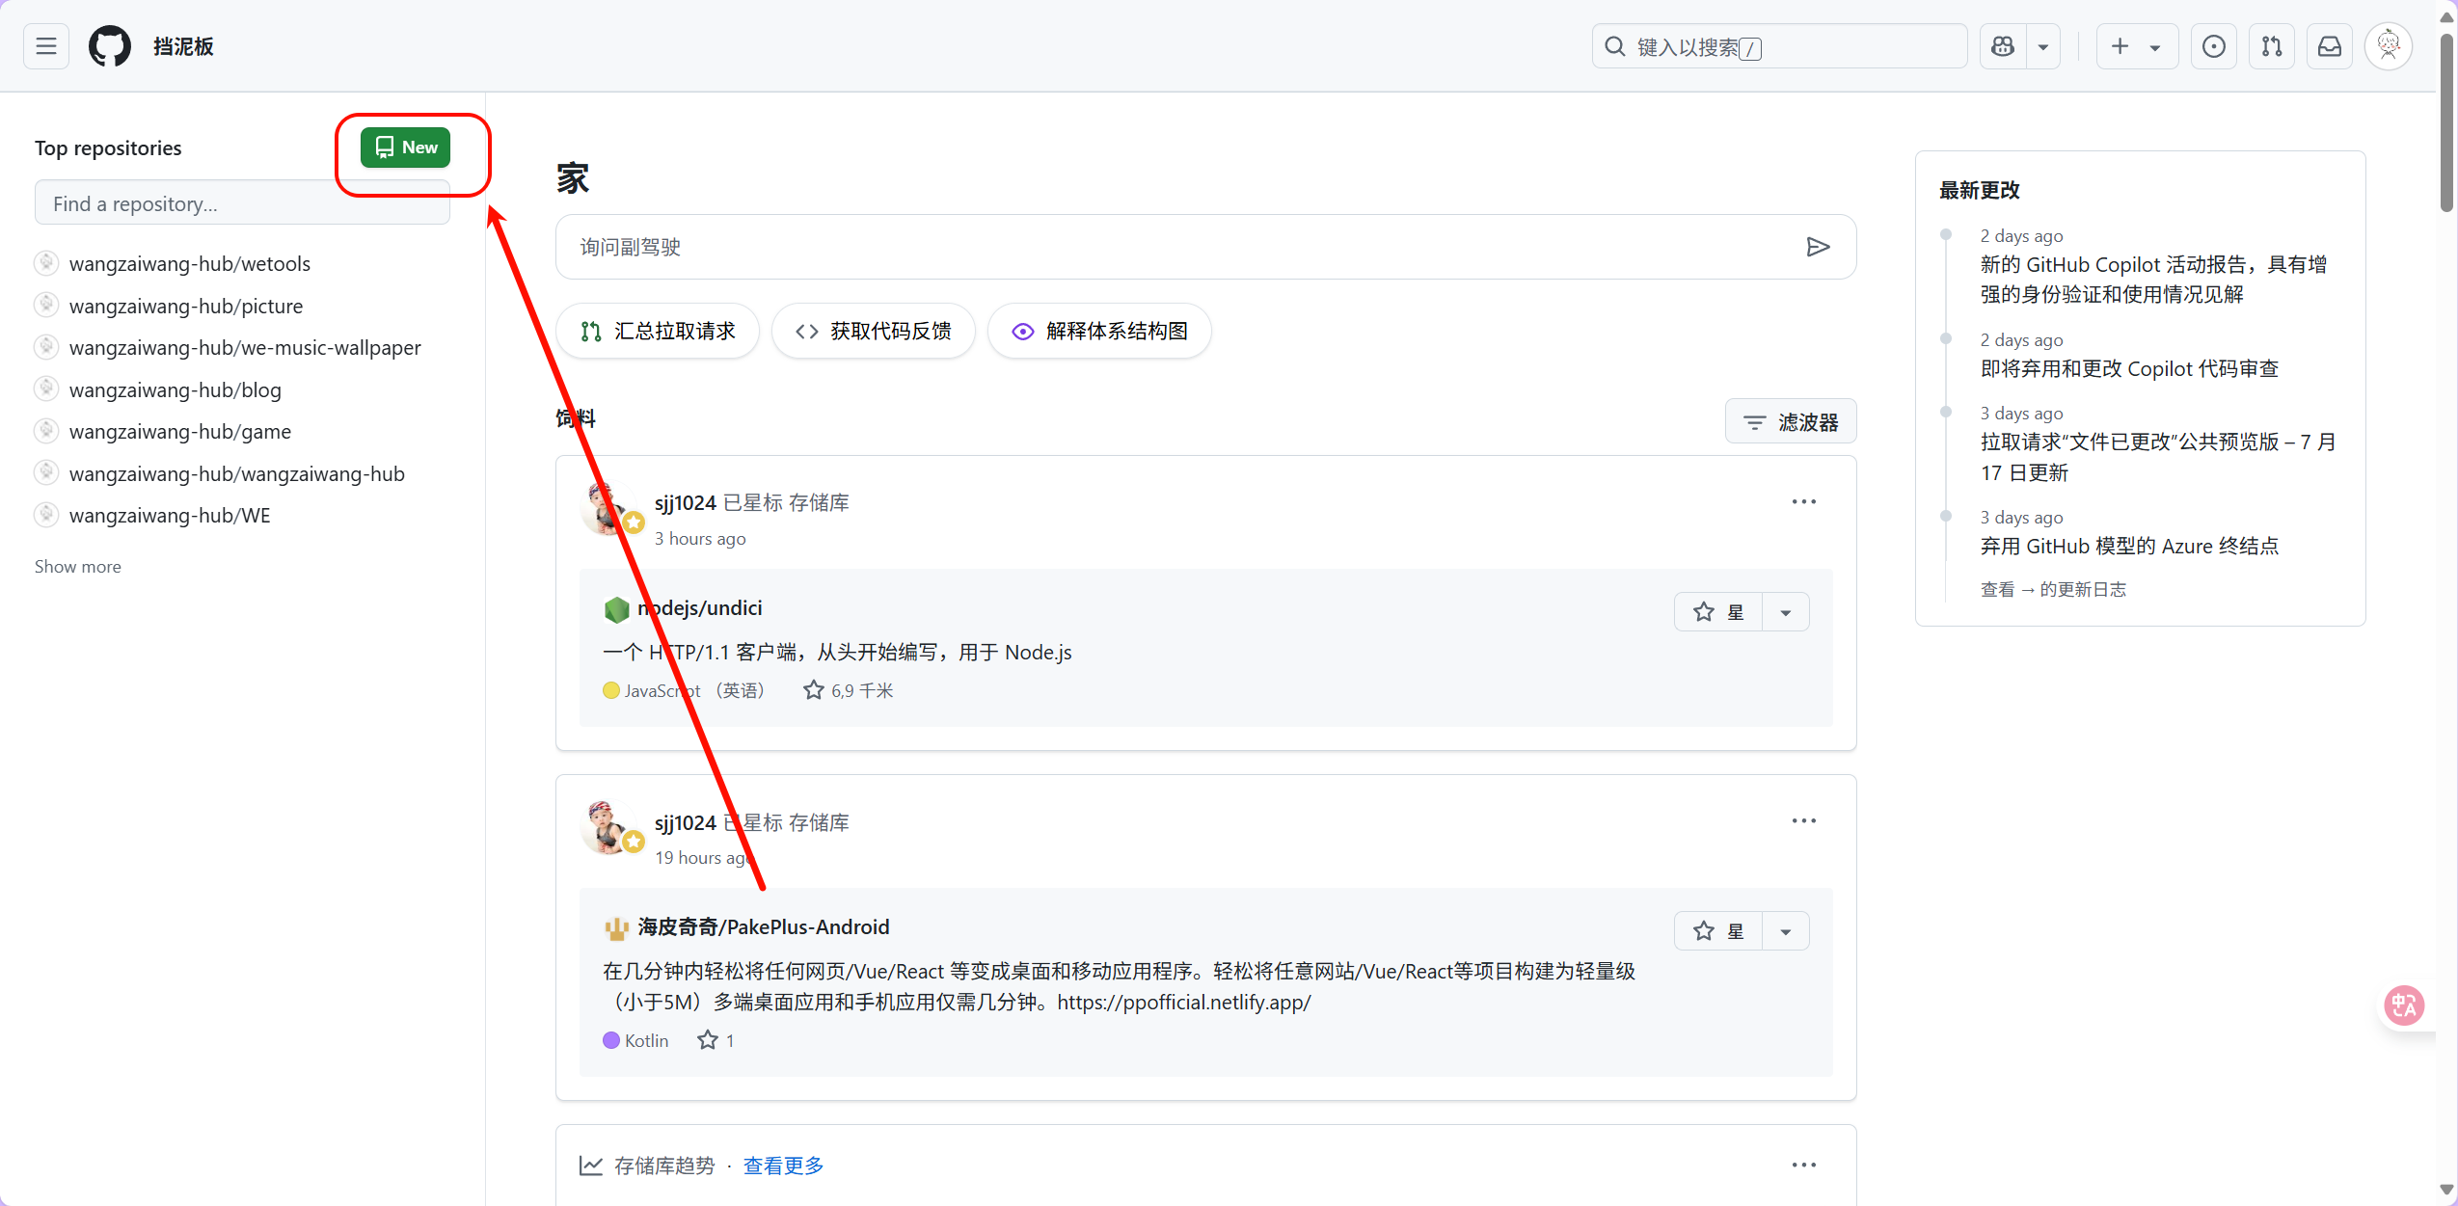
Task: Click the send arrow in Copilot box
Action: coord(1818,247)
